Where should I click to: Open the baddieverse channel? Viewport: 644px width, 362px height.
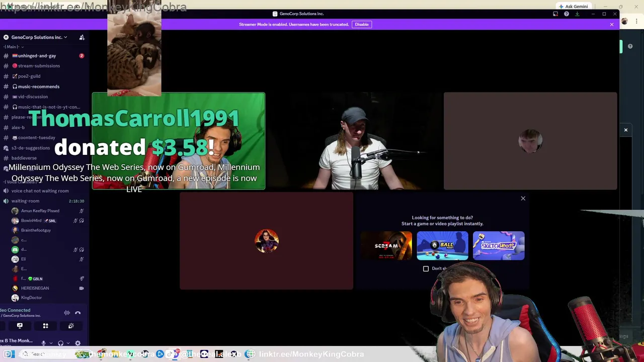coord(44,158)
